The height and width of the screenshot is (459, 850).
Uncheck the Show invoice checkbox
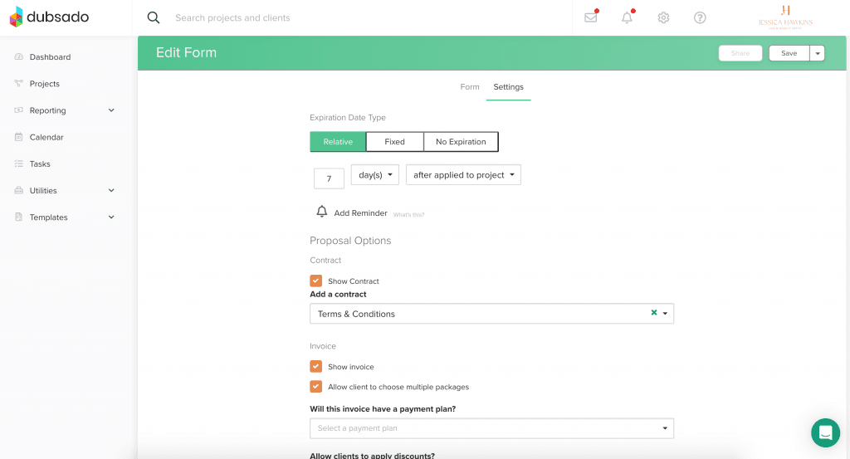pyautogui.click(x=316, y=366)
